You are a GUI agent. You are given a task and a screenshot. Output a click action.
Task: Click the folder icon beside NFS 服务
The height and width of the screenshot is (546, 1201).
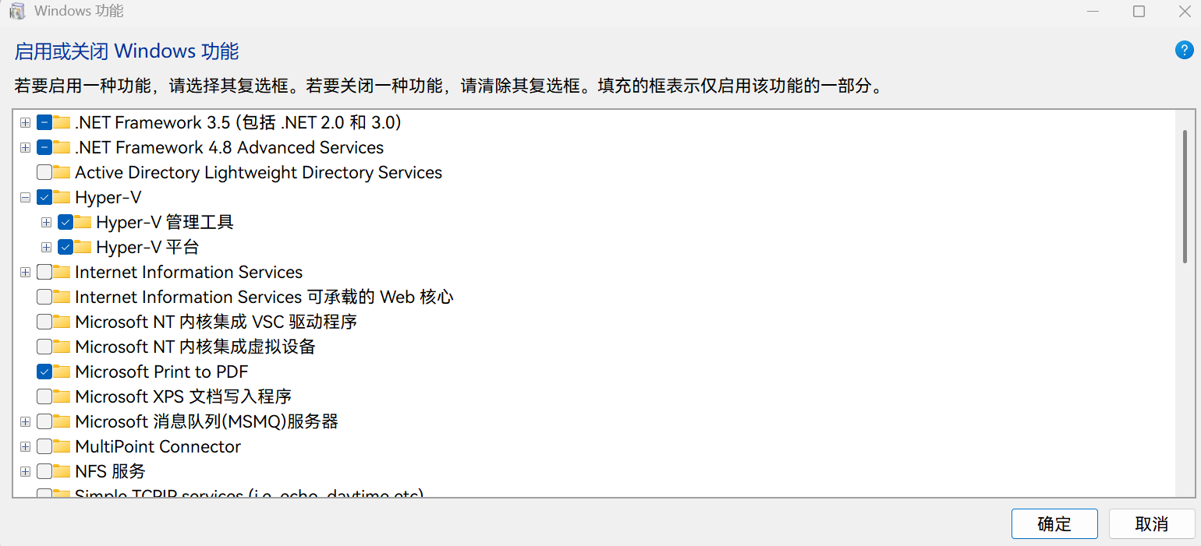point(62,471)
